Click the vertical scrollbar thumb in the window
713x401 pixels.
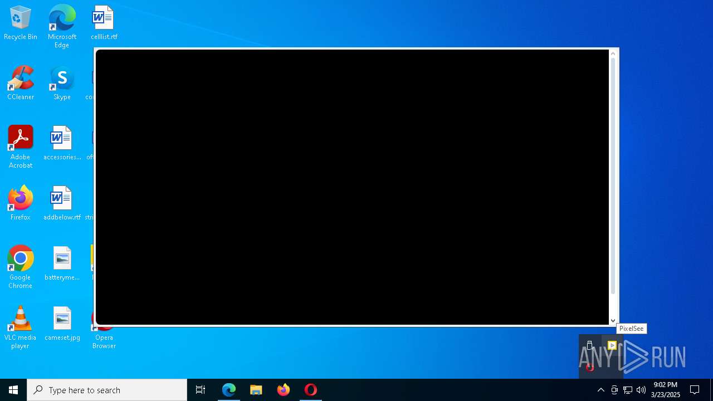pyautogui.click(x=613, y=176)
